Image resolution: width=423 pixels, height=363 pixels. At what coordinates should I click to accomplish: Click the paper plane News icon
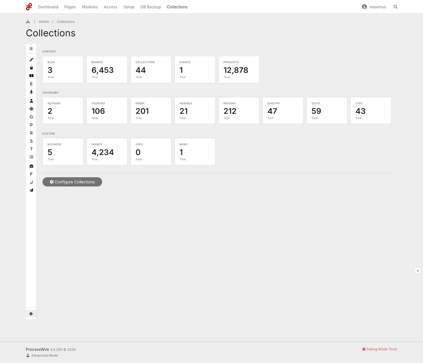coord(32,190)
